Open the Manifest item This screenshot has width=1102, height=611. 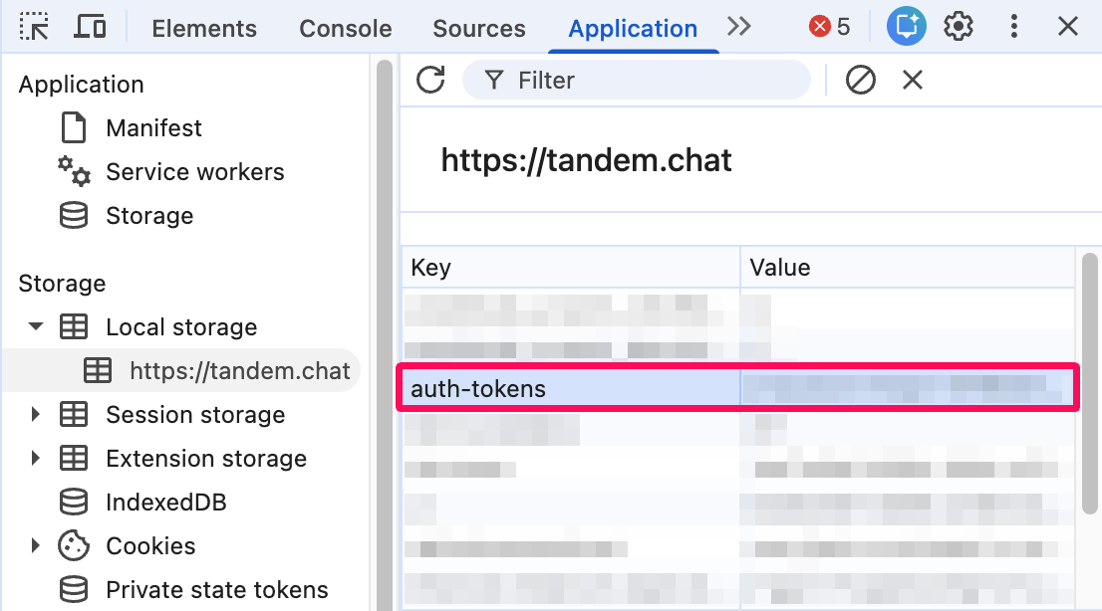[153, 127]
